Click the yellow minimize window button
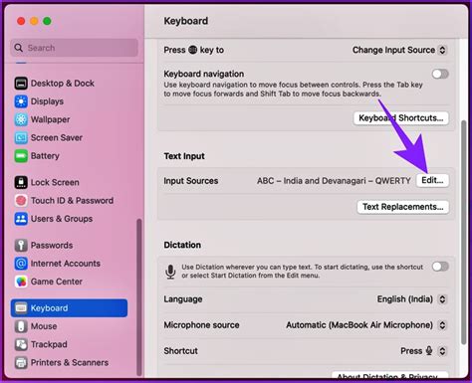 pyautogui.click(x=34, y=21)
